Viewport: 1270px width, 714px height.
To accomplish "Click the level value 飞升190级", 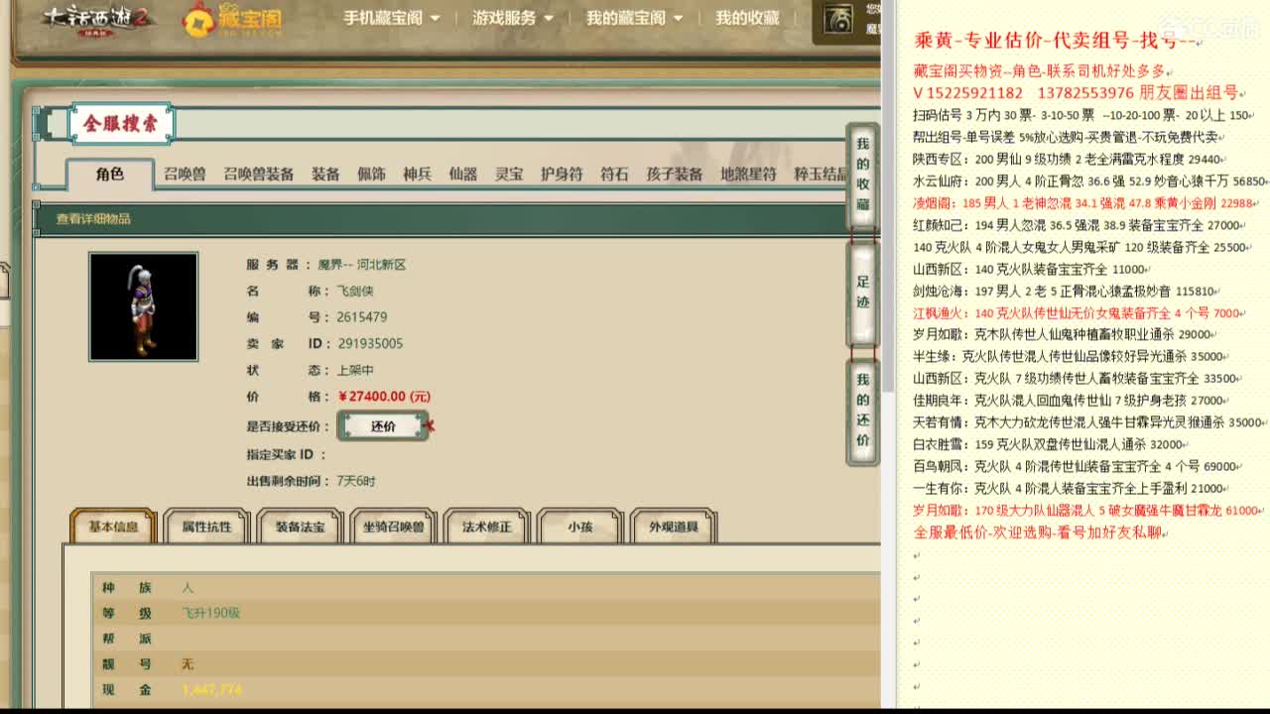I will point(211,613).
